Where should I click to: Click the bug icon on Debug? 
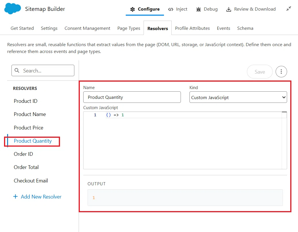(x=199, y=9)
